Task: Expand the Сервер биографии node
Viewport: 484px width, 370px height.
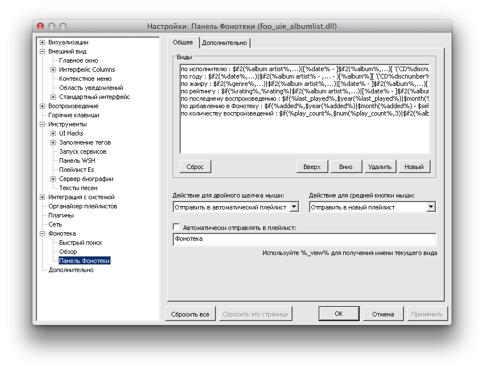Action: click(53, 179)
